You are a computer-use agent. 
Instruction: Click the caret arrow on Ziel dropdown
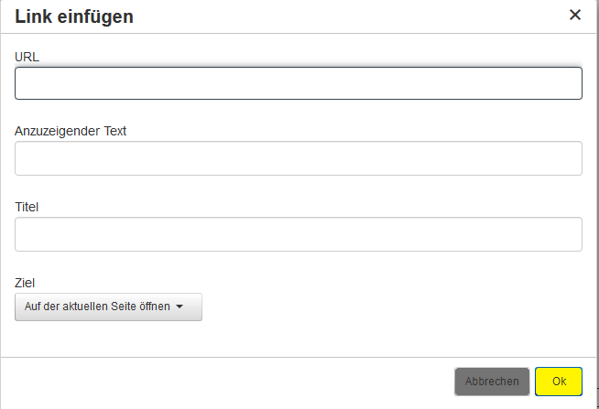click(180, 307)
